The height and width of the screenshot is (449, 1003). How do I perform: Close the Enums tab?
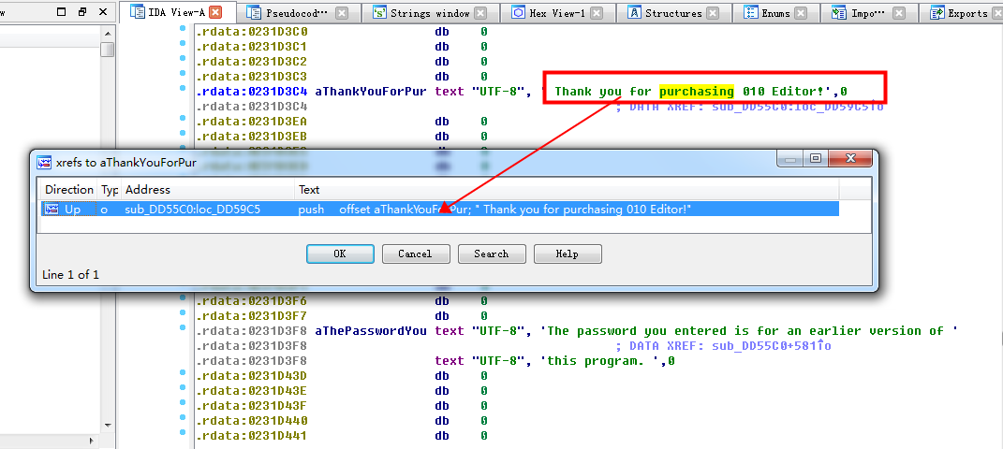(800, 12)
